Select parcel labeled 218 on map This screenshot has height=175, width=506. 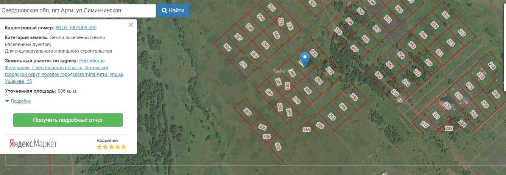(492, 65)
